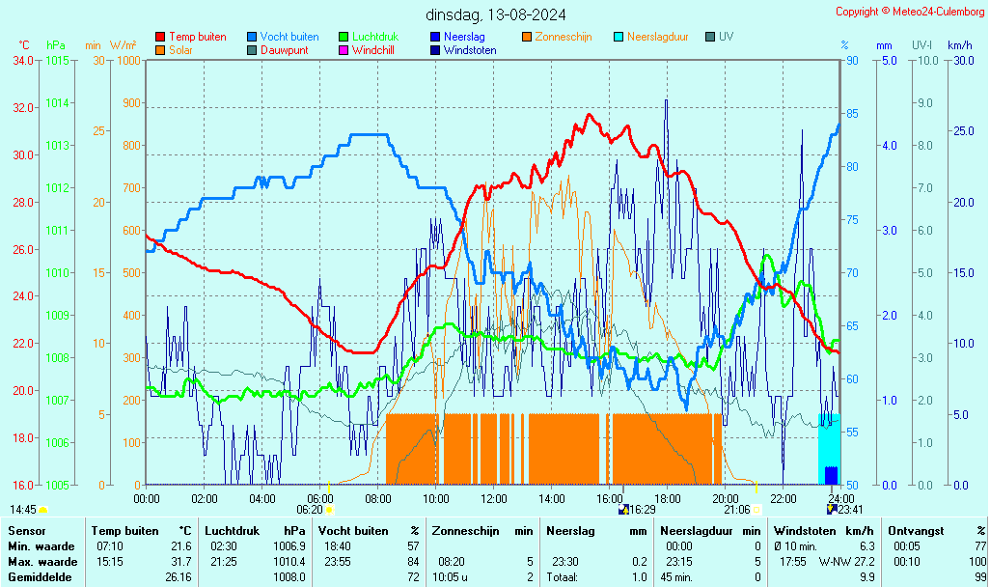Click the moonset icon beside 23:41
This screenshot has height=587, width=990.
pos(831,509)
